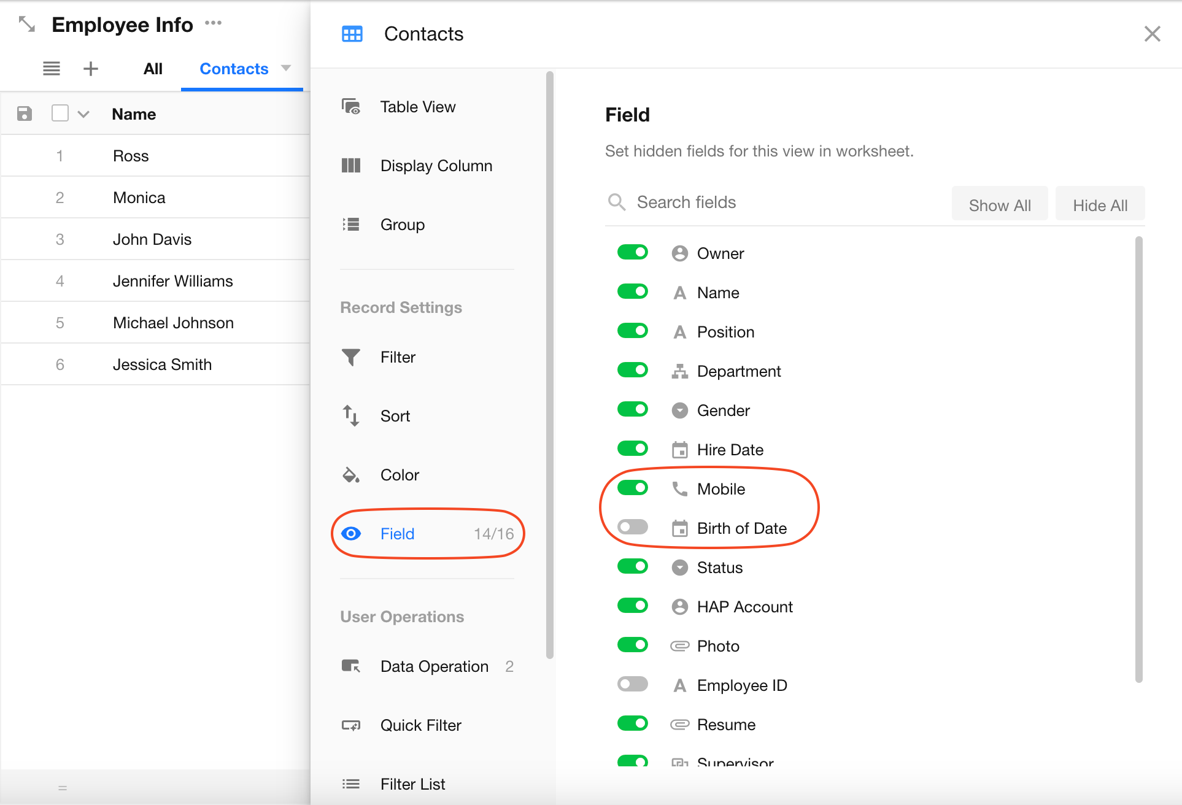Open the Color settings paint bucket

pos(351,475)
